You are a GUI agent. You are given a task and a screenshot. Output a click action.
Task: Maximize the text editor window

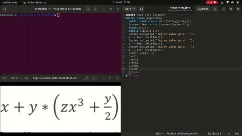[x=231, y=9]
